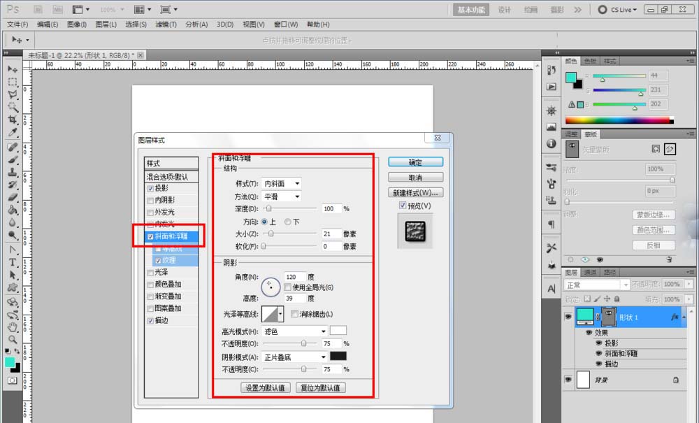Open the Info panel icon
Viewport: 699px width, 423px height.
tap(552, 143)
